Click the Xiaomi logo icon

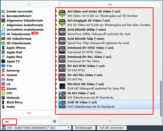tap(3, 89)
